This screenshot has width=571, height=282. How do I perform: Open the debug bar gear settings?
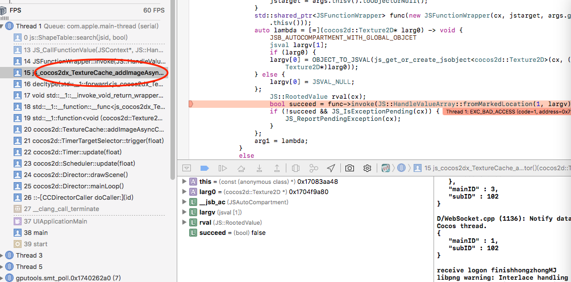pos(367,168)
